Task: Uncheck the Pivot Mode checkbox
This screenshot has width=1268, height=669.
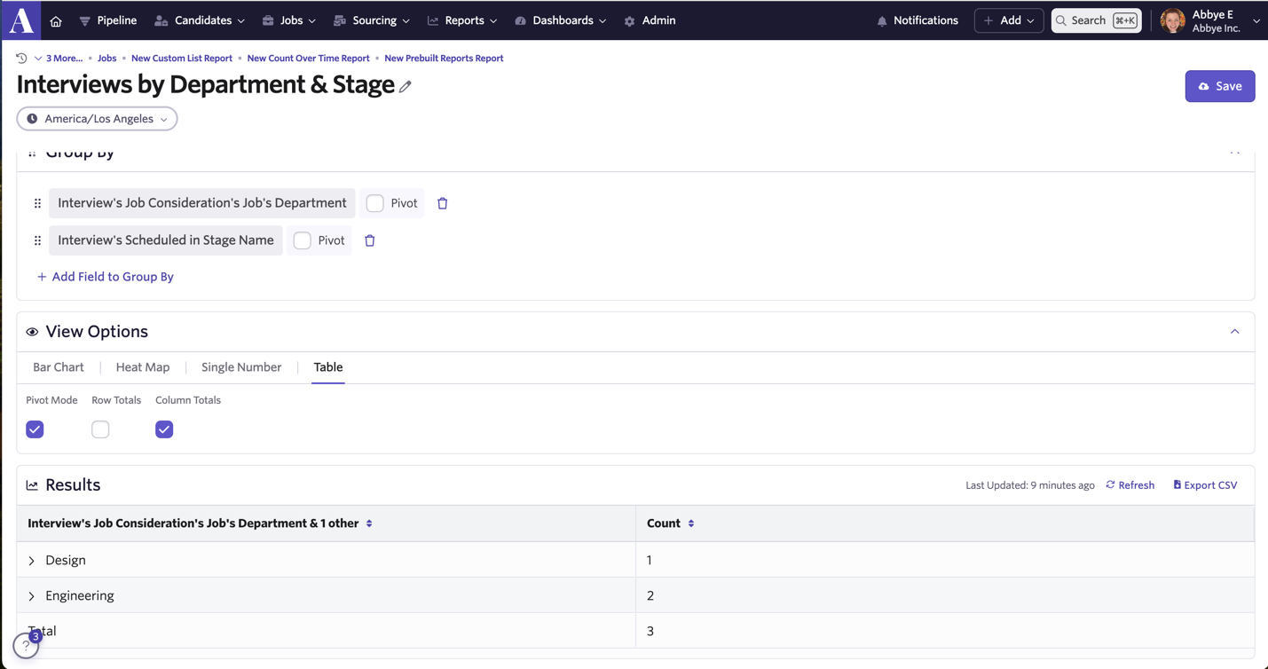Action: pos(35,429)
